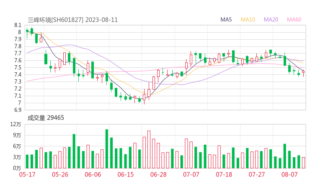Select the MA20 legend label

coord(271,20)
